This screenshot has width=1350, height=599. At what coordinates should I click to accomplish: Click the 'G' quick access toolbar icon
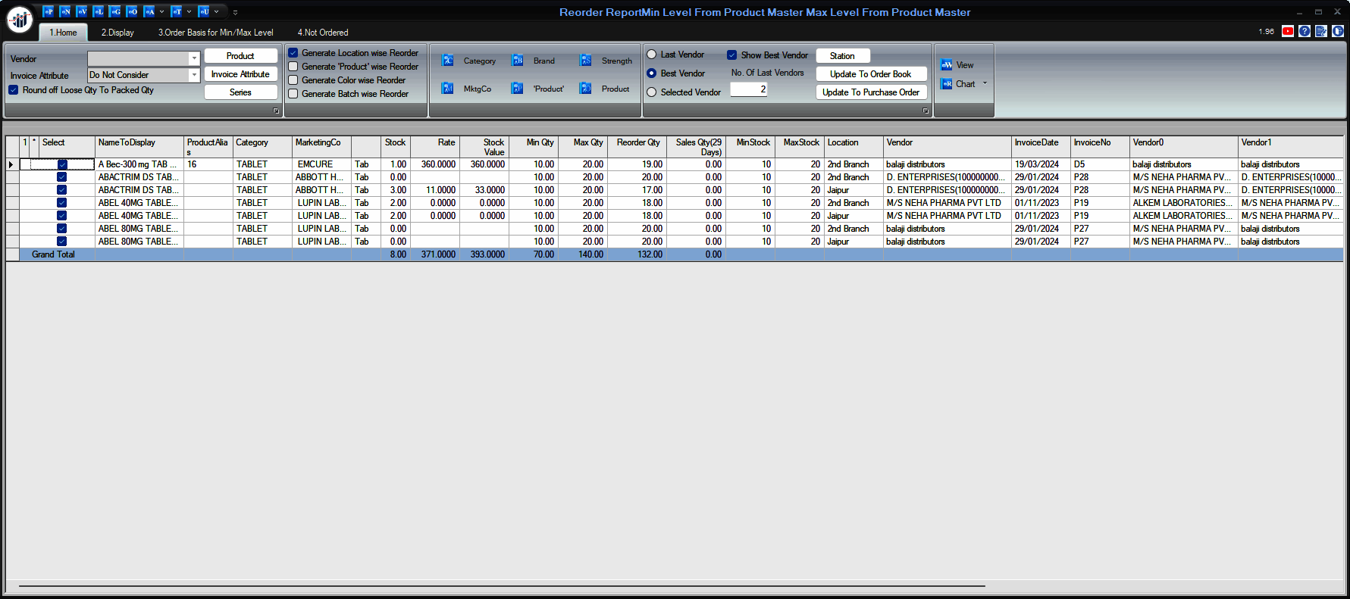115,11
